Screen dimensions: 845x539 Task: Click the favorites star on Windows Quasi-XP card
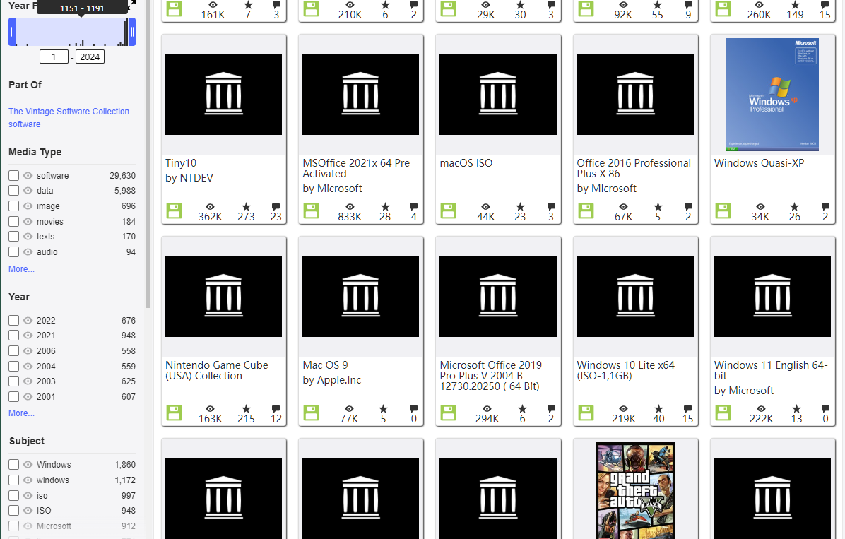tap(794, 207)
